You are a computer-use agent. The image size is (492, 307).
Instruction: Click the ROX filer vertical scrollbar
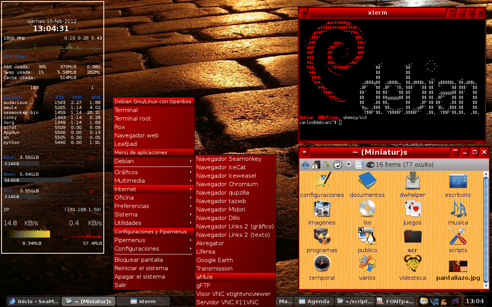[x=486, y=230]
